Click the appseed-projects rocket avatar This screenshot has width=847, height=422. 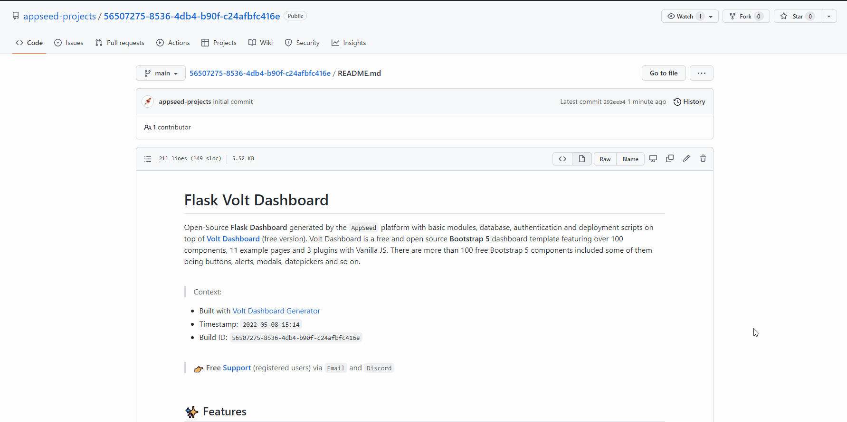tap(148, 101)
